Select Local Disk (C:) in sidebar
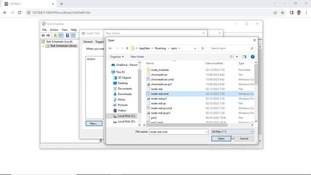This screenshot has height=175, width=311. (122, 116)
